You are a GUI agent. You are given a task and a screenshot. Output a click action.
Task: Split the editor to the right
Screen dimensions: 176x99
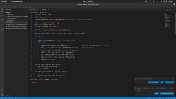coord(170,10)
